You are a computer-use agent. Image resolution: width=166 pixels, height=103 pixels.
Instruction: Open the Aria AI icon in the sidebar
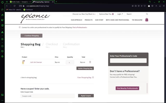pos(2,32)
